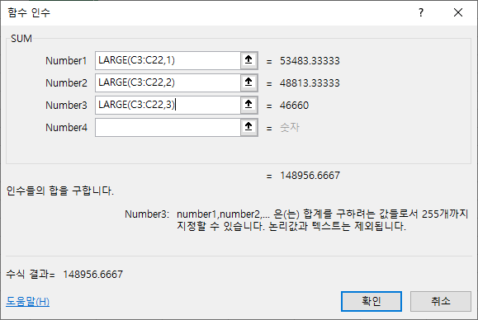This screenshot has width=478, height=320.
Task: Click the Number3: argument description heading
Action: [147, 214]
